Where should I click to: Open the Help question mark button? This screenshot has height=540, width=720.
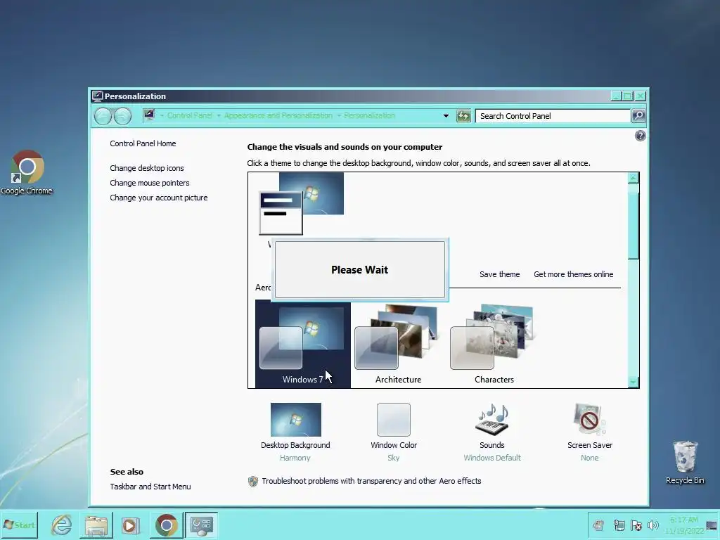pyautogui.click(x=640, y=136)
